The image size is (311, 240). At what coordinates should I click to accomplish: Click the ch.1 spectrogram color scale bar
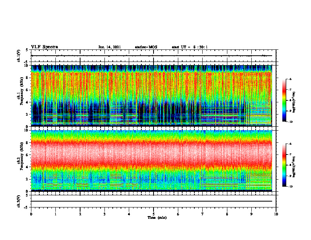(284, 100)
